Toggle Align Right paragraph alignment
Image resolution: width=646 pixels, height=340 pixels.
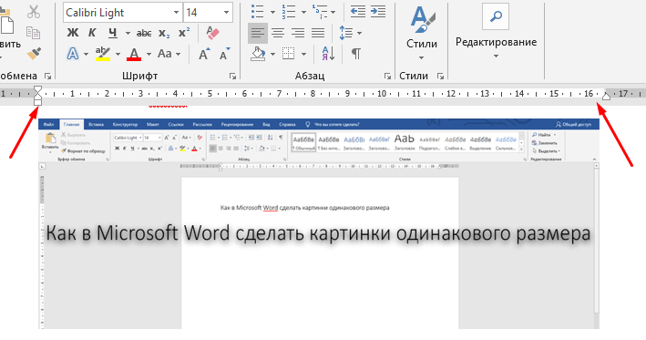(x=298, y=33)
